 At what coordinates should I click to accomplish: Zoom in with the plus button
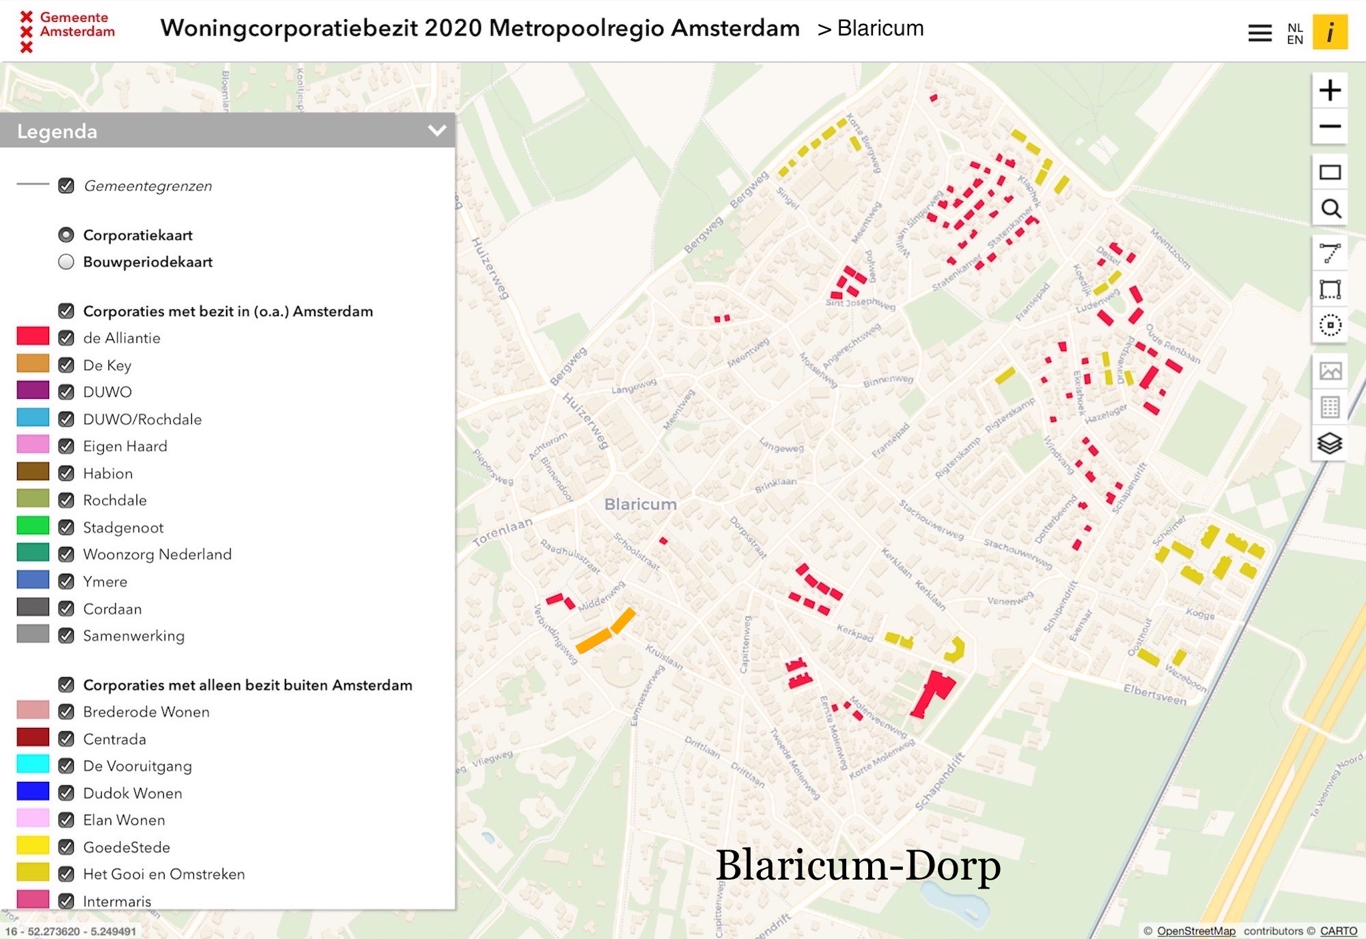click(1329, 90)
